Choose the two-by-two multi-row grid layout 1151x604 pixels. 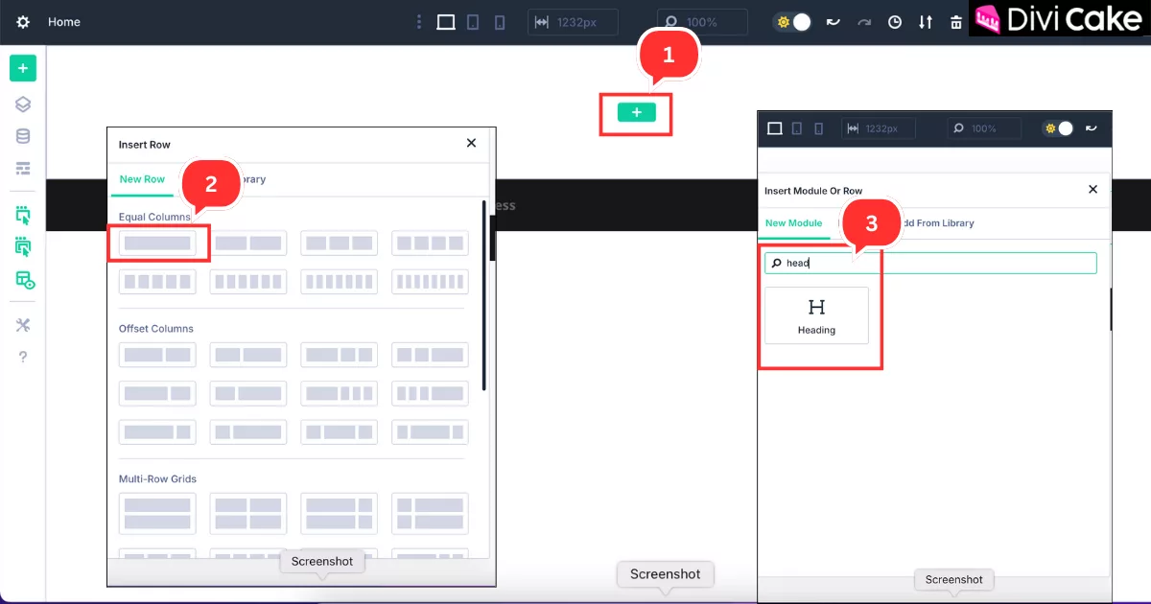tap(248, 514)
